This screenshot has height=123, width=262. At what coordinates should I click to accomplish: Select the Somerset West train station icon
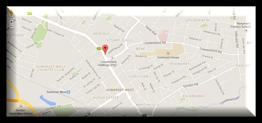pos(68,92)
